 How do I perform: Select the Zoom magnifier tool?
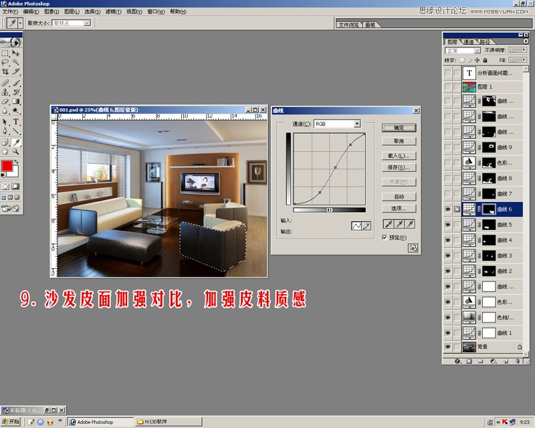(16, 152)
